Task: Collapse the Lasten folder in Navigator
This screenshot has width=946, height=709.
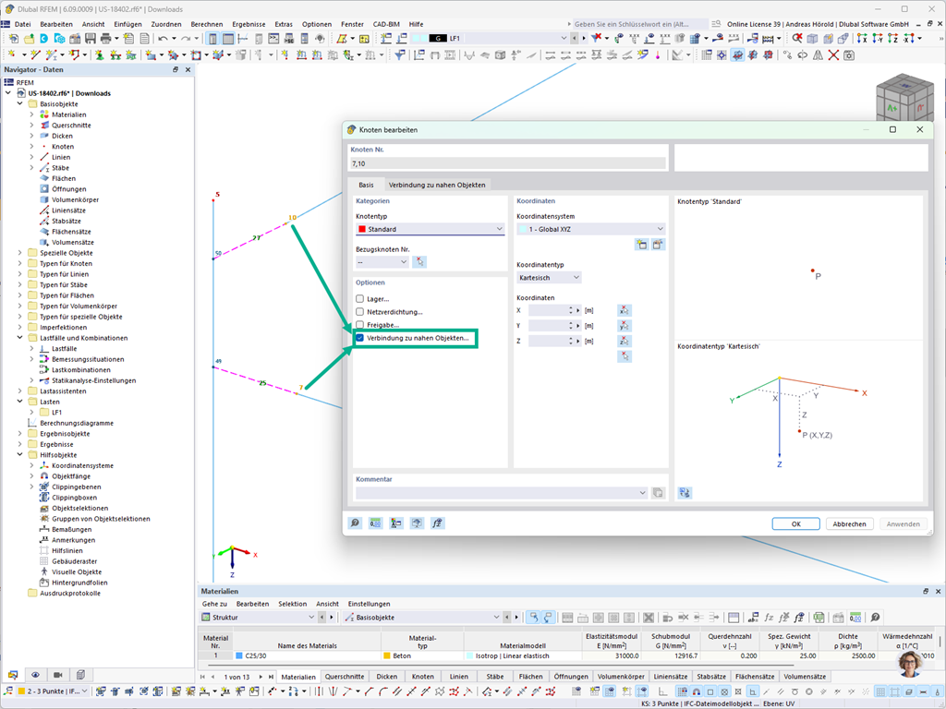Action: click(20, 402)
